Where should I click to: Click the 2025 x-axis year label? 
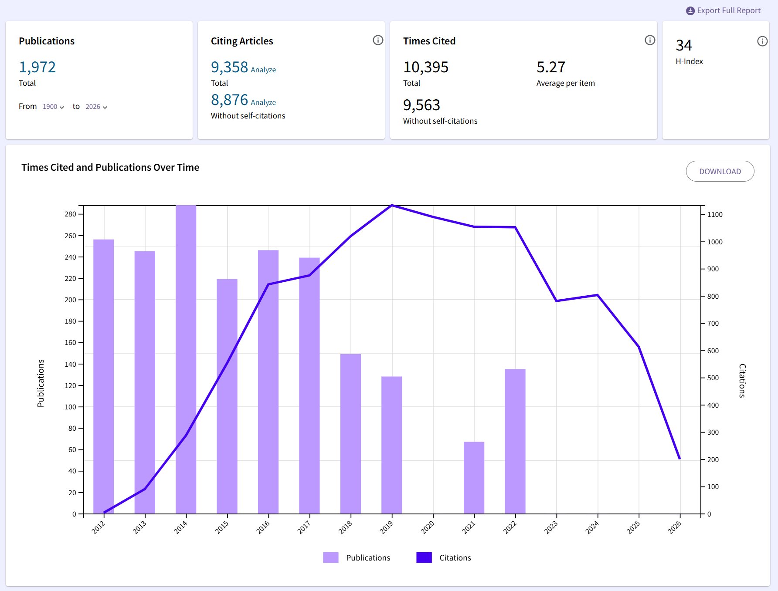click(x=633, y=527)
